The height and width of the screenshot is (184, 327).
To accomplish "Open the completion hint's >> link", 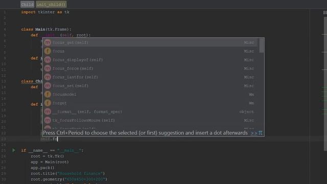I will click(254, 133).
